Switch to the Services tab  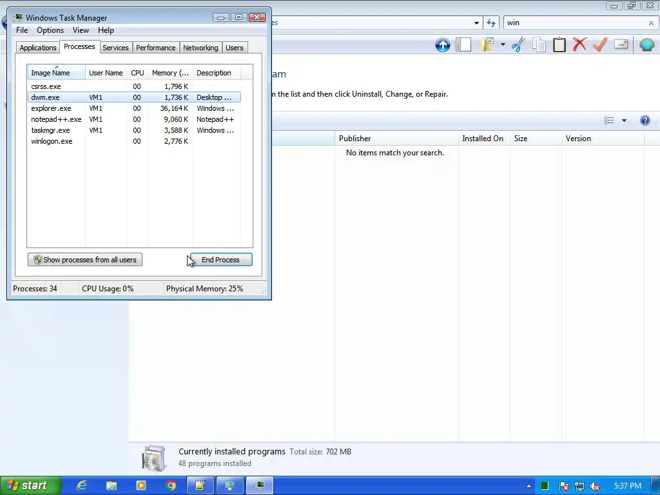116,48
